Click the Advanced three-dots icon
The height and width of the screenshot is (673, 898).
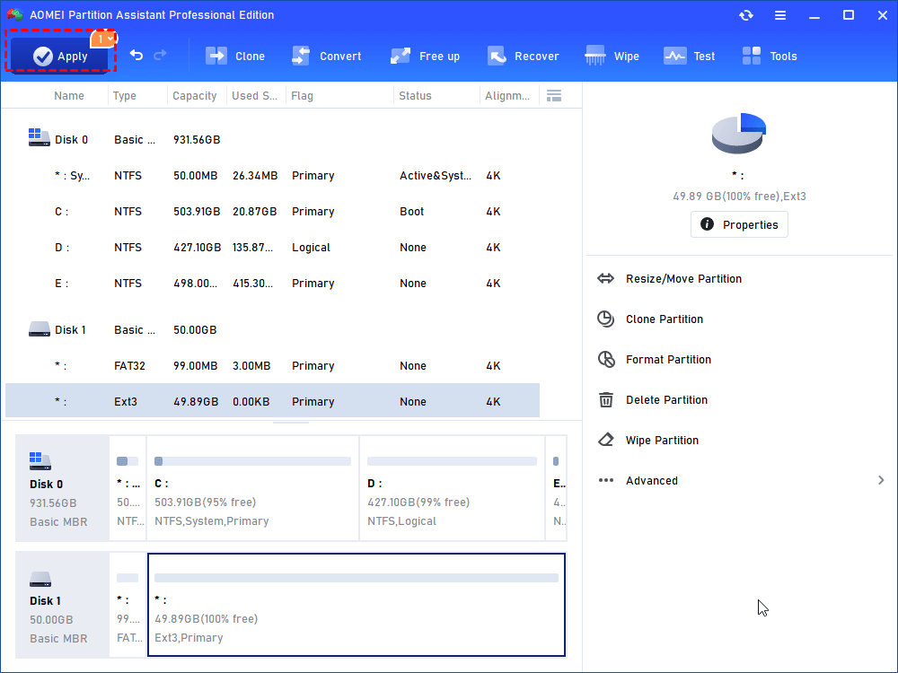click(606, 480)
